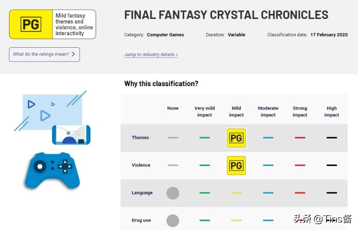Click the grey None circle for Drug use
Screen dimensions: 358x230
click(x=173, y=220)
